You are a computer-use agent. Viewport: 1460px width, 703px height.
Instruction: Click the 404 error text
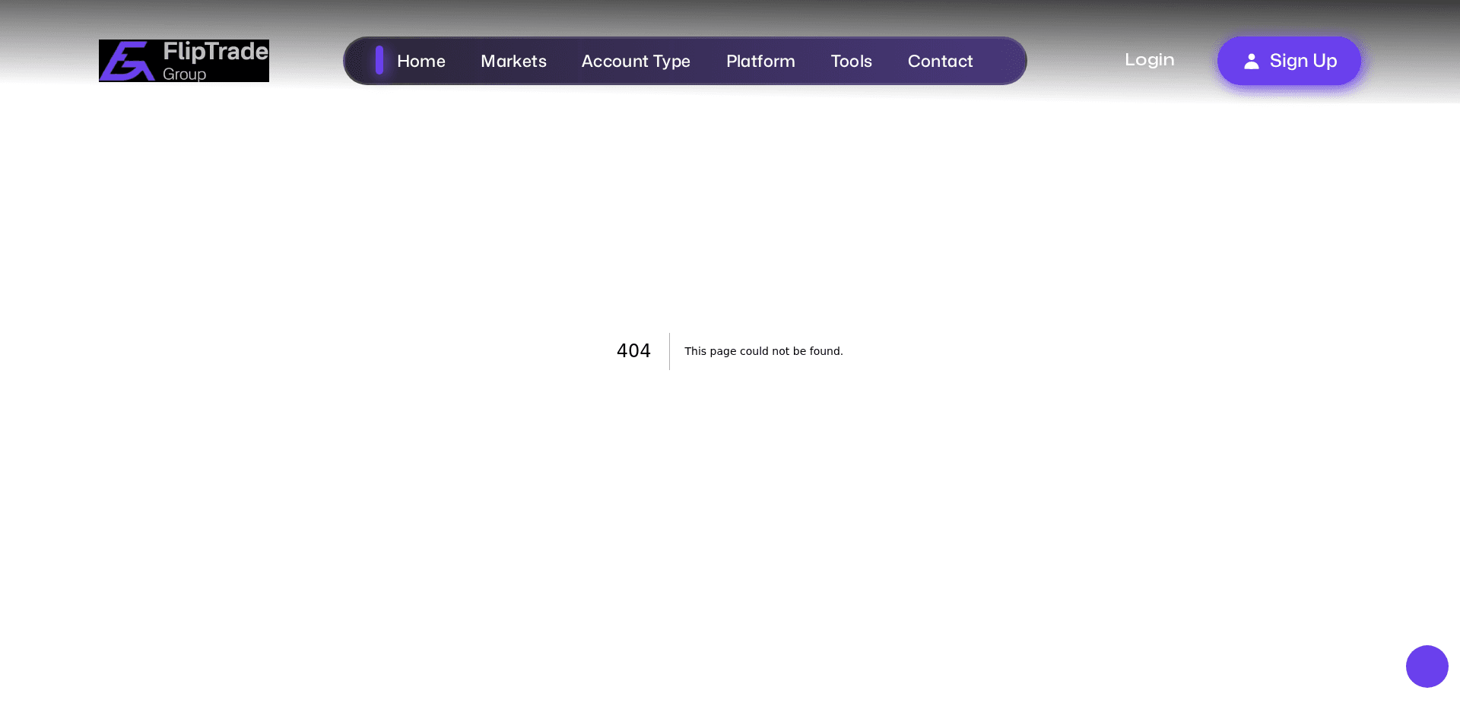[x=633, y=350]
